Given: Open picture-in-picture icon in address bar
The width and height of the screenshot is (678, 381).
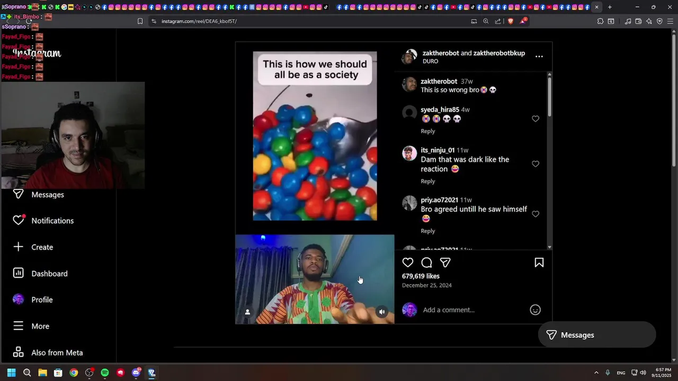Looking at the screenshot, I should 474,21.
